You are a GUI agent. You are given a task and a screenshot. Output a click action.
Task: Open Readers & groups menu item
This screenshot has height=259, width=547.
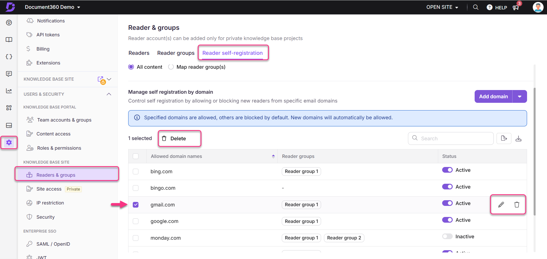67,175
